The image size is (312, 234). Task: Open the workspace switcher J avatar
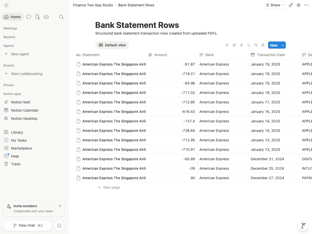coord(6,5)
